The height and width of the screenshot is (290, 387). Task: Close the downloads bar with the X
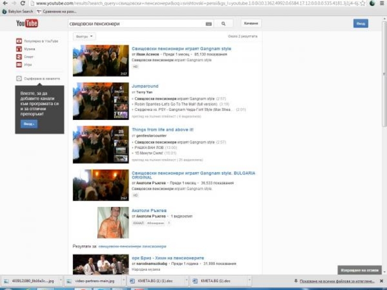tap(381, 281)
